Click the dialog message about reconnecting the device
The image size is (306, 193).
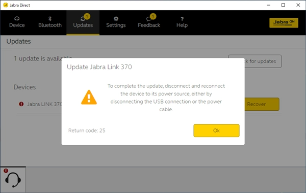tap(166, 98)
